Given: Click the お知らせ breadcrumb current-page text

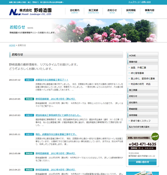Looking at the screenshot, I should pos(22,45).
